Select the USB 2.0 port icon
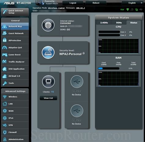The height and width of the screenshot is (142, 145). pos(77,110)
